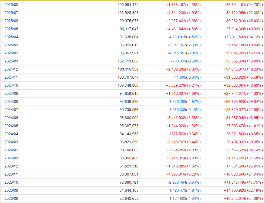This screenshot has width=265, height=203.
Task: Select the 2025/01 total 102,413,038
Action: pyautogui.click(x=128, y=61)
